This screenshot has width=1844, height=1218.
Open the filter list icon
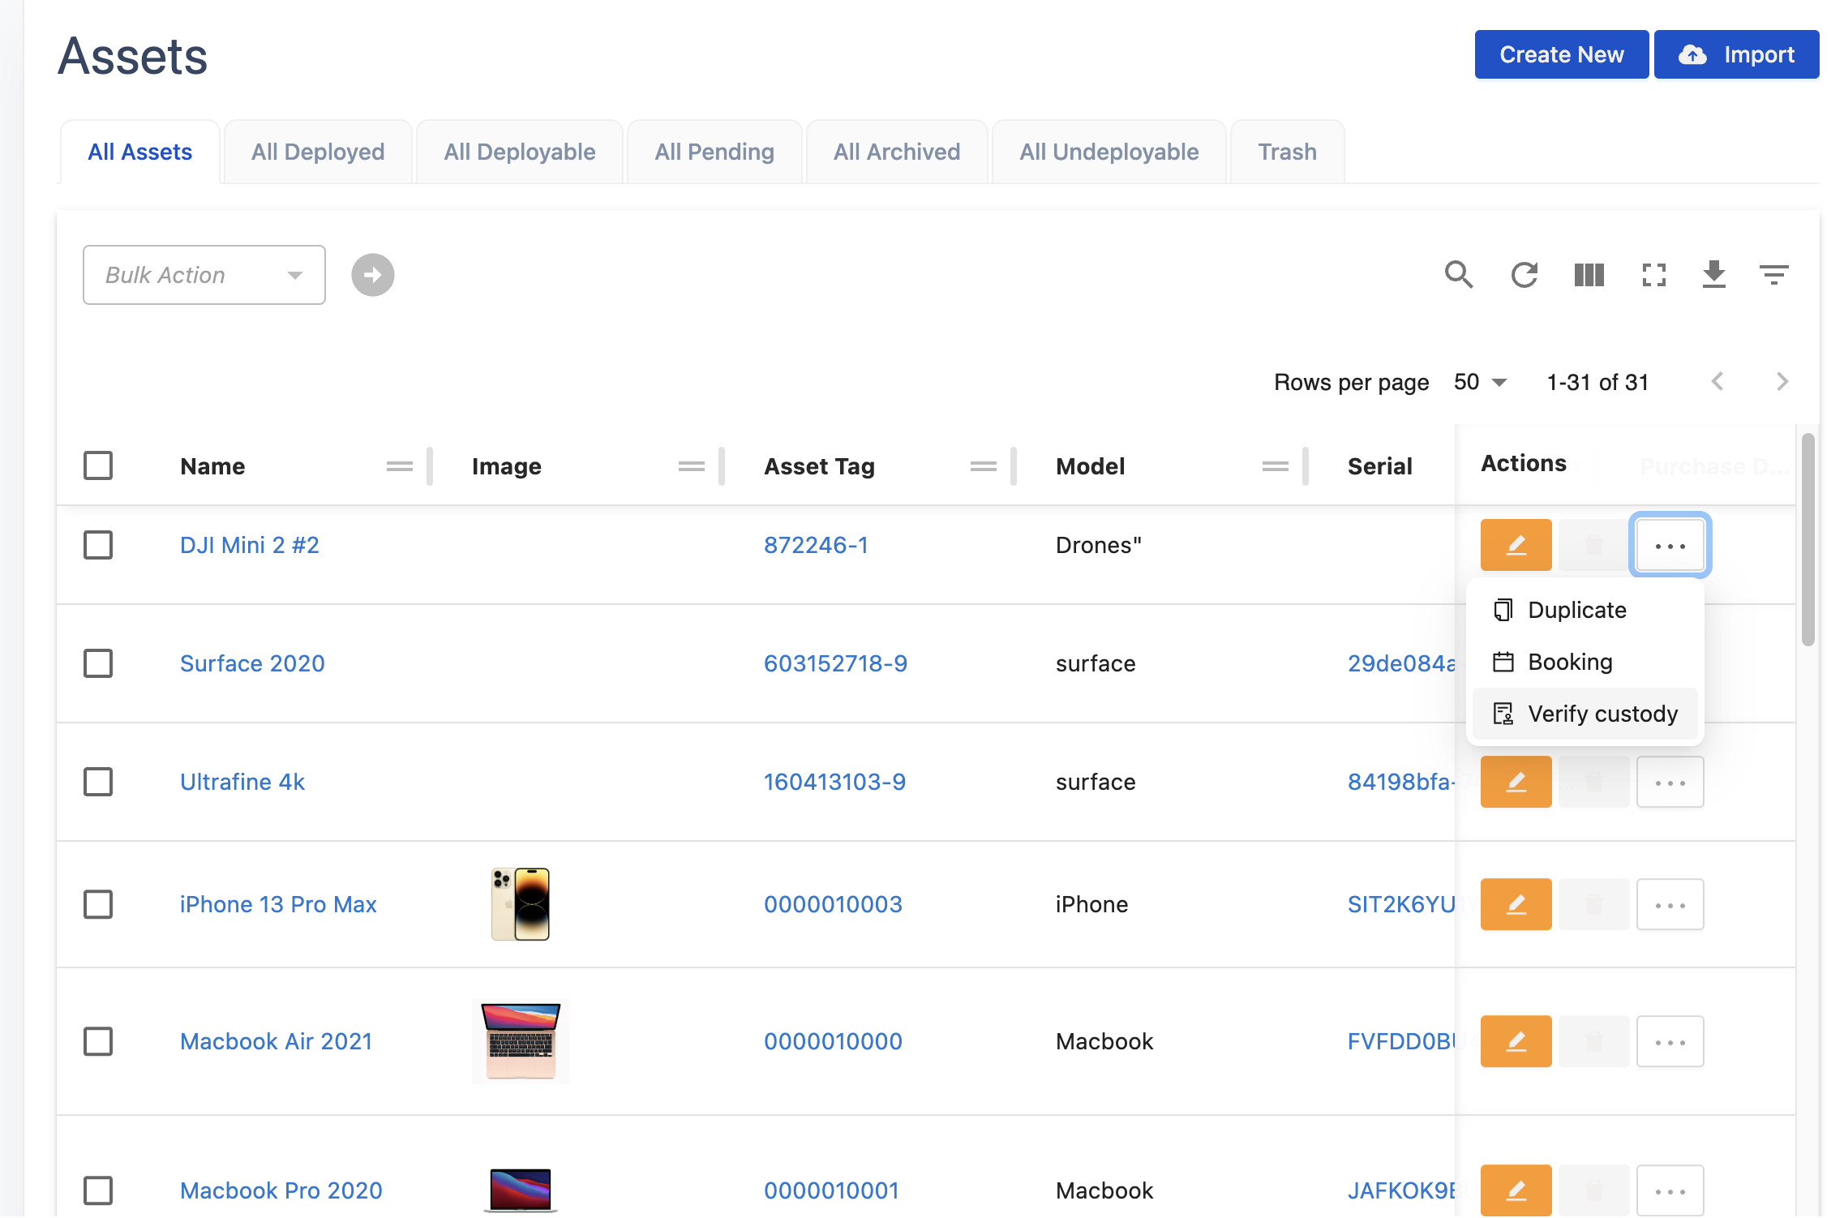(x=1773, y=275)
